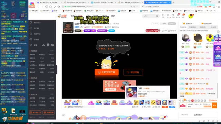221x124 pixels.
Task: Open live replay link with chevron
Action: [207, 23]
